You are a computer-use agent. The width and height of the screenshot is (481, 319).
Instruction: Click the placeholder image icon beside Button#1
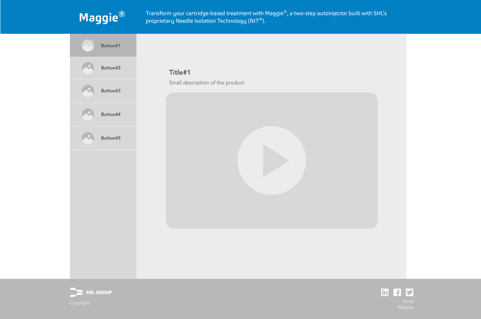88,45
